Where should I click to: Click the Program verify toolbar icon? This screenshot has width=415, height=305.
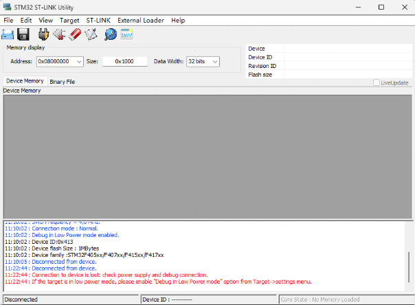pyautogui.click(x=91, y=34)
